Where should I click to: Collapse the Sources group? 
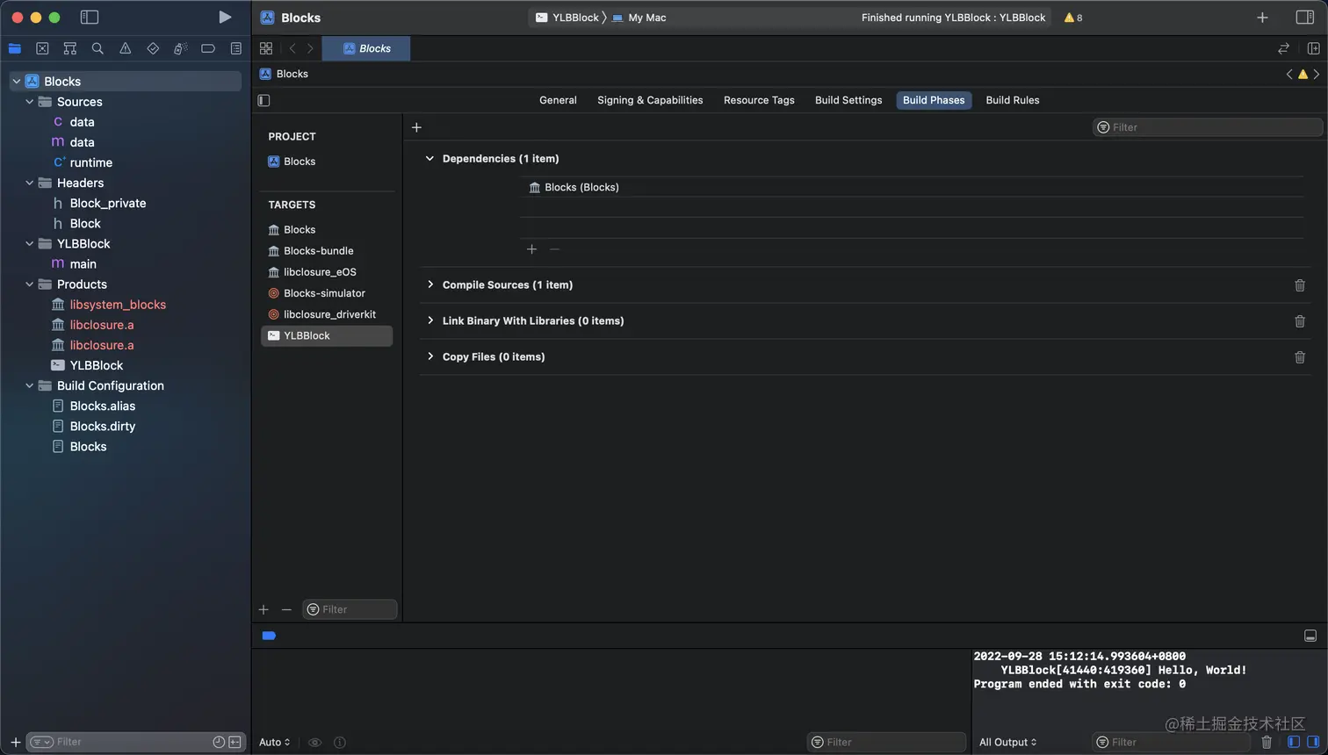click(29, 102)
